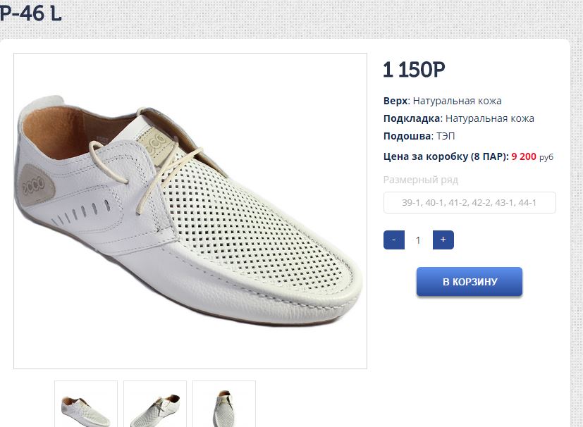Click the руб currency text
This screenshot has height=427, width=583.
tap(546, 157)
